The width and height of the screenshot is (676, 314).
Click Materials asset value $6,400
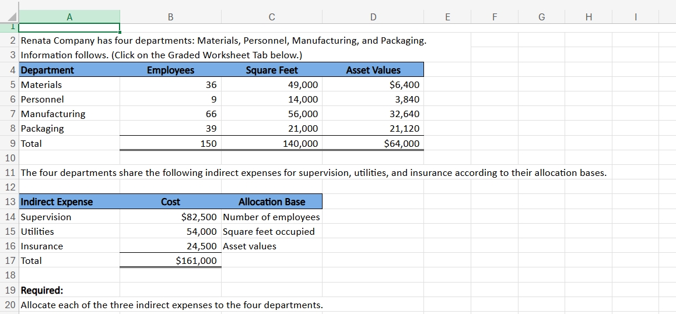373,85
